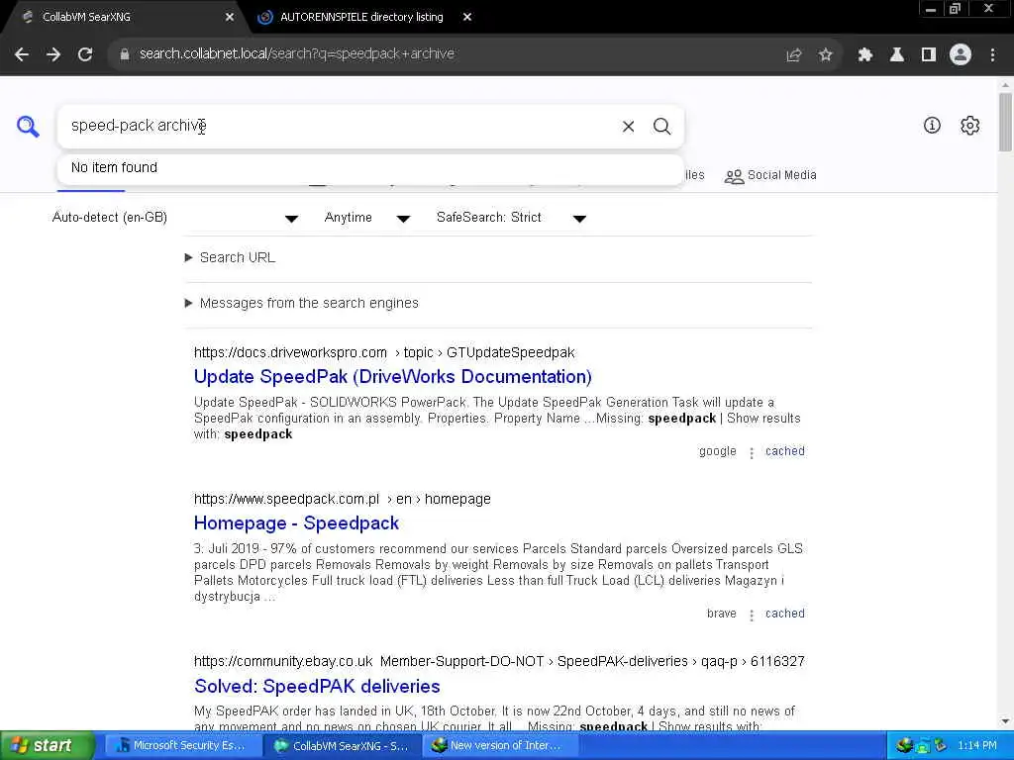Click the page vertical scrollbar thumb
Screen dimensions: 1014x760
(1005, 122)
